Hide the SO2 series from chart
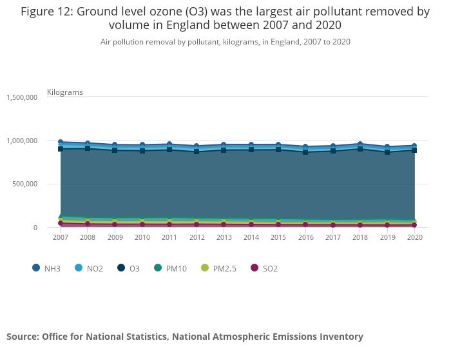The width and height of the screenshot is (451, 354). 270,268
